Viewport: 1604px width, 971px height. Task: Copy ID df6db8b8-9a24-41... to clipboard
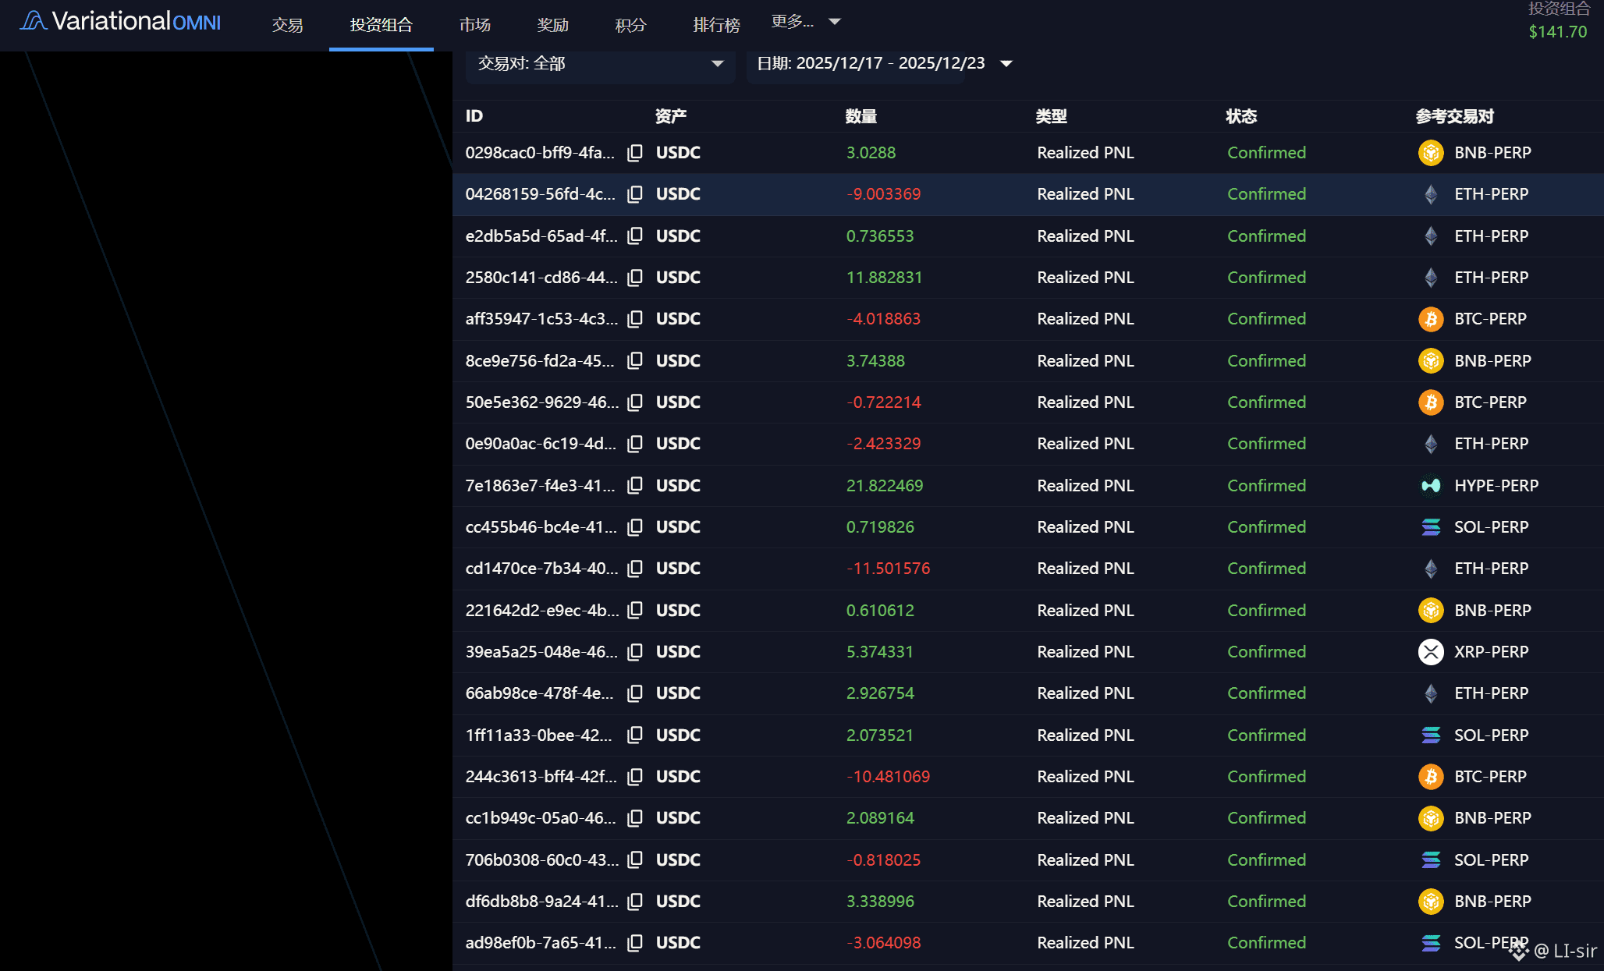[x=635, y=902]
